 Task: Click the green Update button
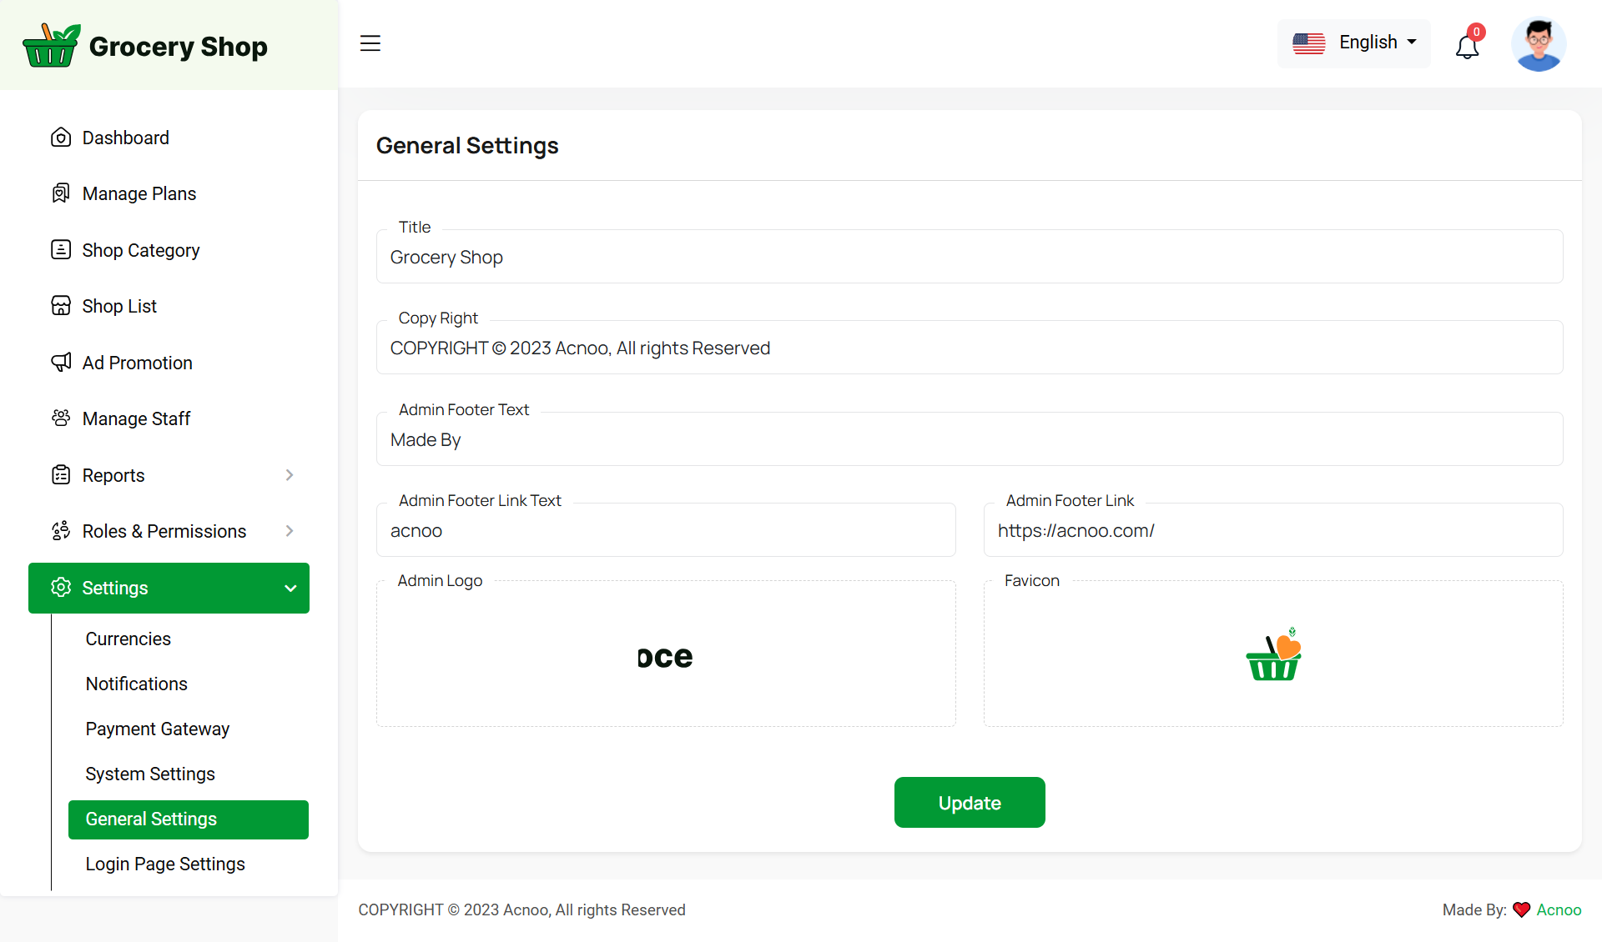tap(970, 803)
